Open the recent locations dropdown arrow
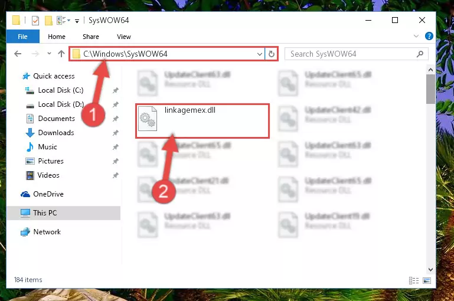 coord(49,54)
